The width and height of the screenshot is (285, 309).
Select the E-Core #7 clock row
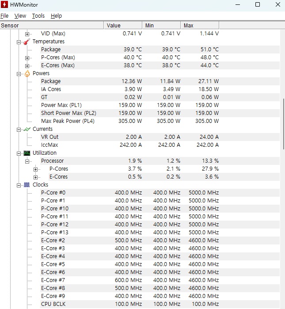[160, 280]
